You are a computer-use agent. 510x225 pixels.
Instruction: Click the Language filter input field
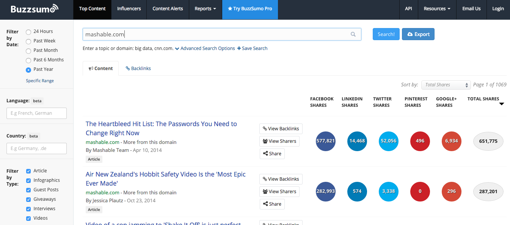click(x=36, y=113)
